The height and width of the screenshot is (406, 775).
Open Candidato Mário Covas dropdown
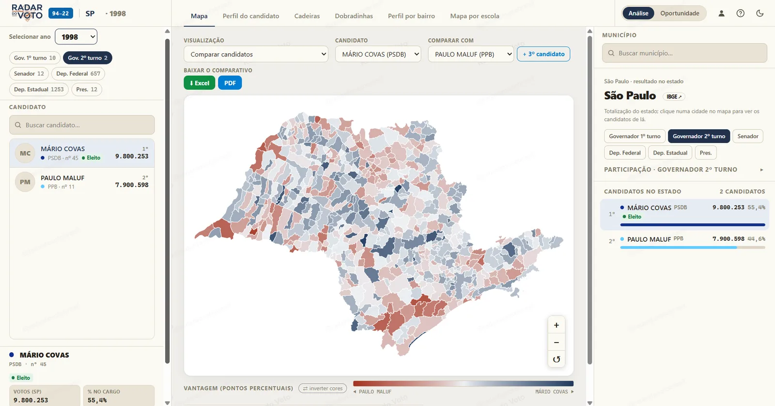[x=378, y=54]
